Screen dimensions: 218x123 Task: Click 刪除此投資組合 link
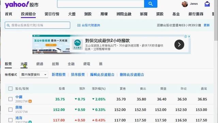[x=132, y=74]
